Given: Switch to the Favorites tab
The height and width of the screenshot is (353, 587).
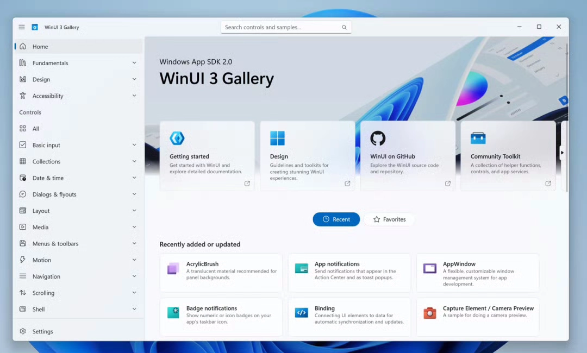Looking at the screenshot, I should pos(389,219).
